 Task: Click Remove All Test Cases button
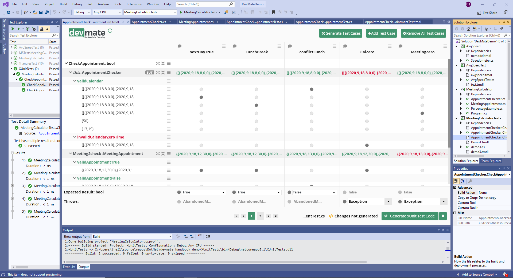click(x=423, y=33)
